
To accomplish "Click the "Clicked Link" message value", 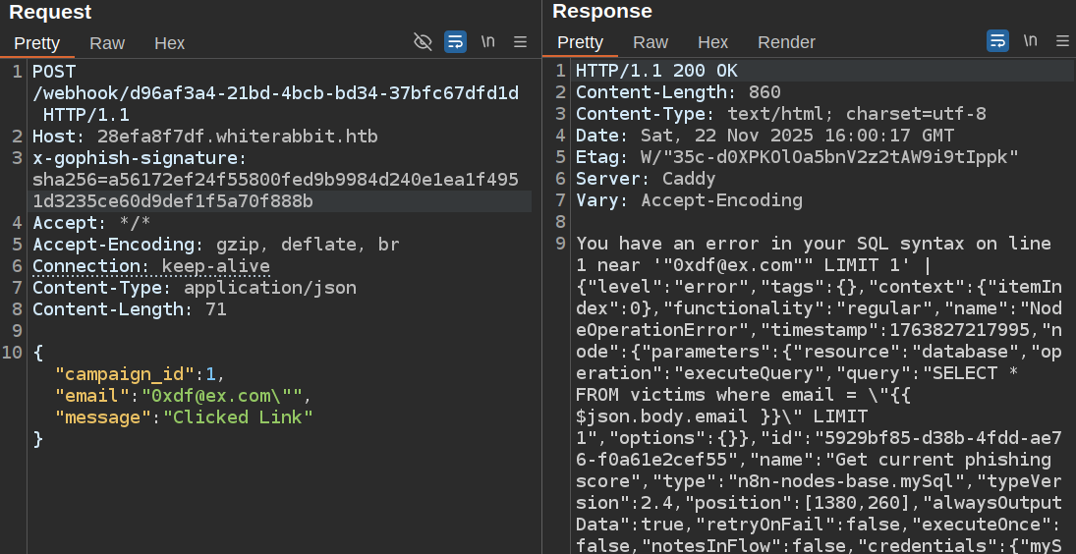I will click(x=237, y=417).
